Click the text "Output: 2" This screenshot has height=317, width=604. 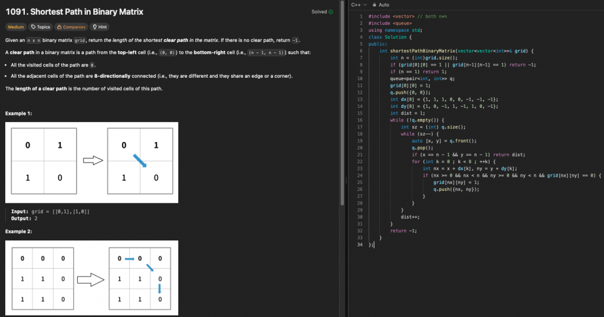24,219
